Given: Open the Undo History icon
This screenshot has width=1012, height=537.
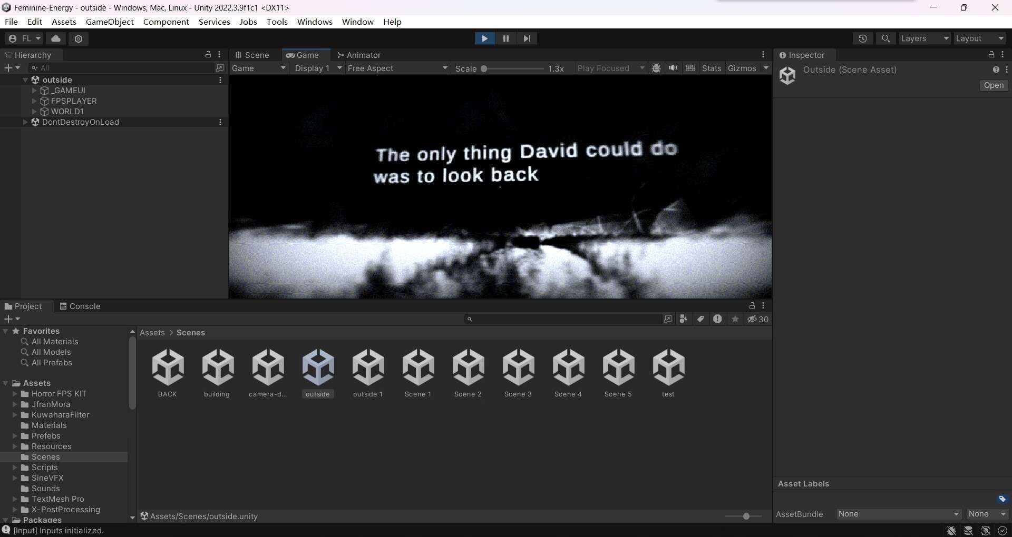Looking at the screenshot, I should pos(862,38).
